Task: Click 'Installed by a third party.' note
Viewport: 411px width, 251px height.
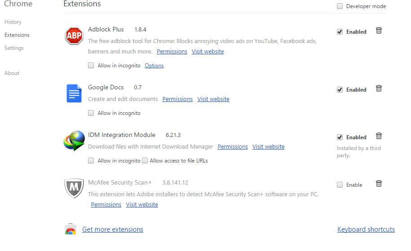Action: (358, 152)
